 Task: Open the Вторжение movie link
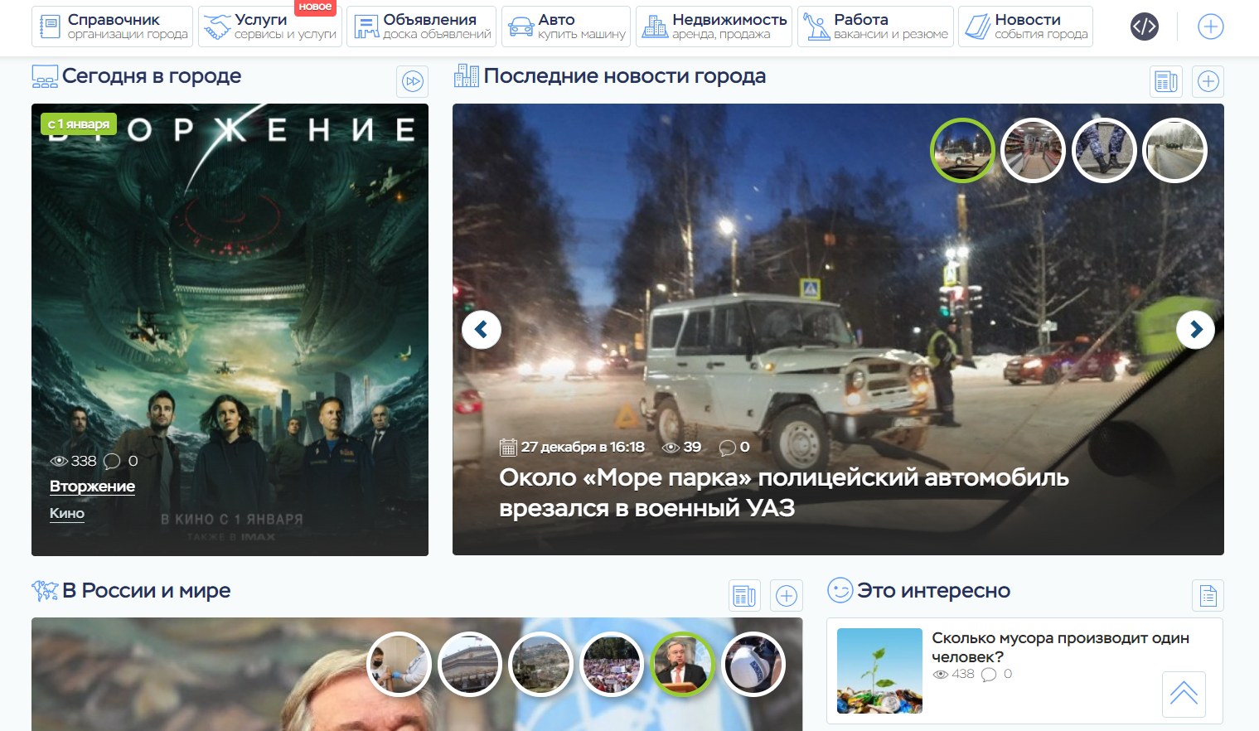pyautogui.click(x=92, y=487)
